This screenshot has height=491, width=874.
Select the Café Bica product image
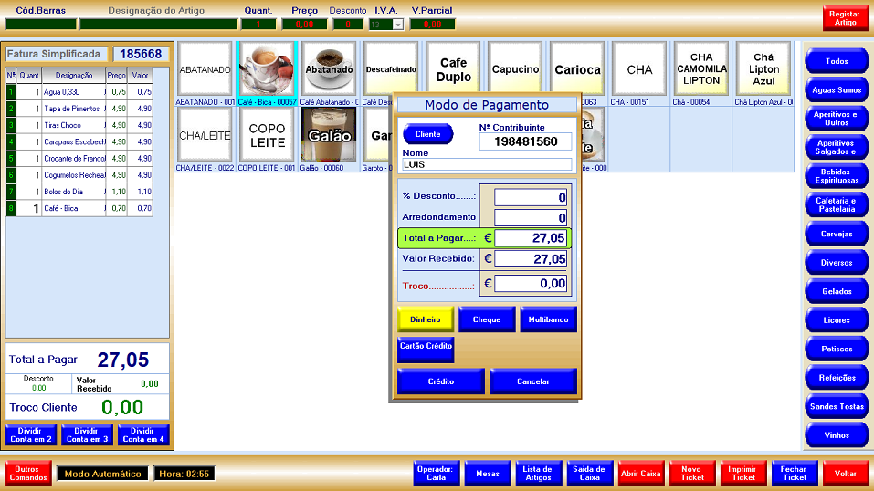point(267,68)
